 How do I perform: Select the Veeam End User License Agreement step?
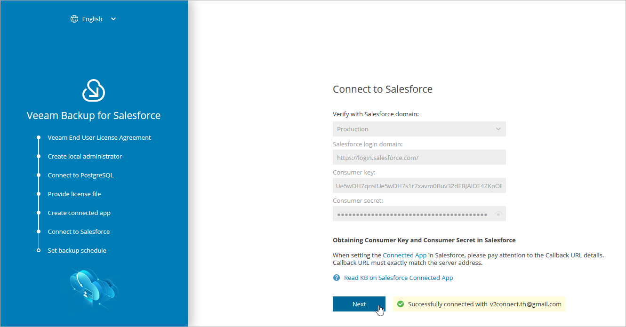point(99,137)
